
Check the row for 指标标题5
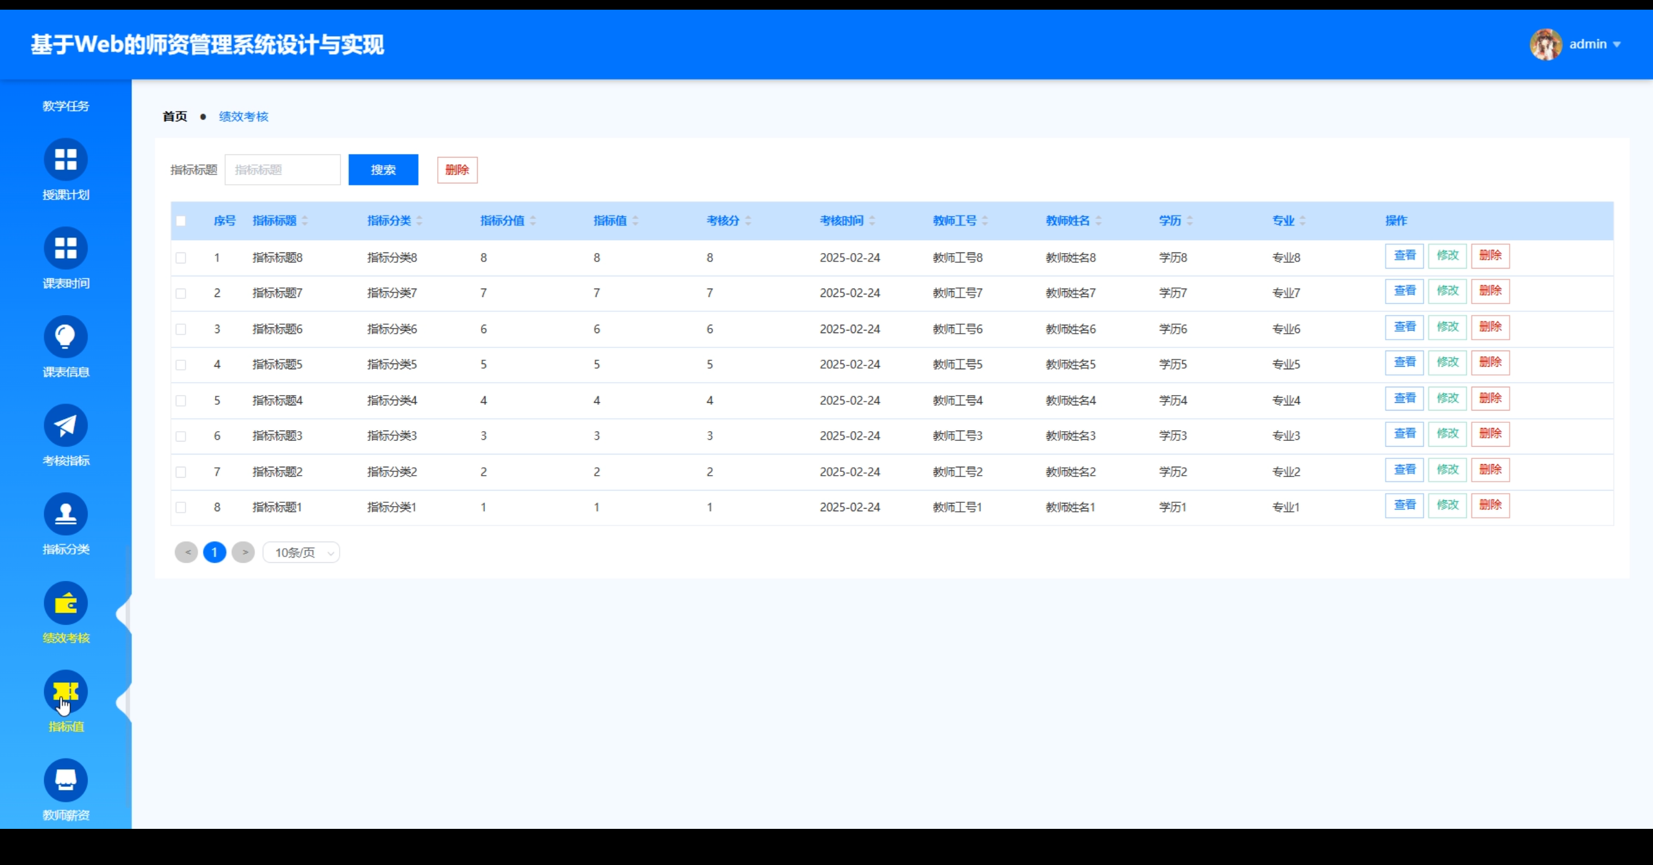click(181, 365)
